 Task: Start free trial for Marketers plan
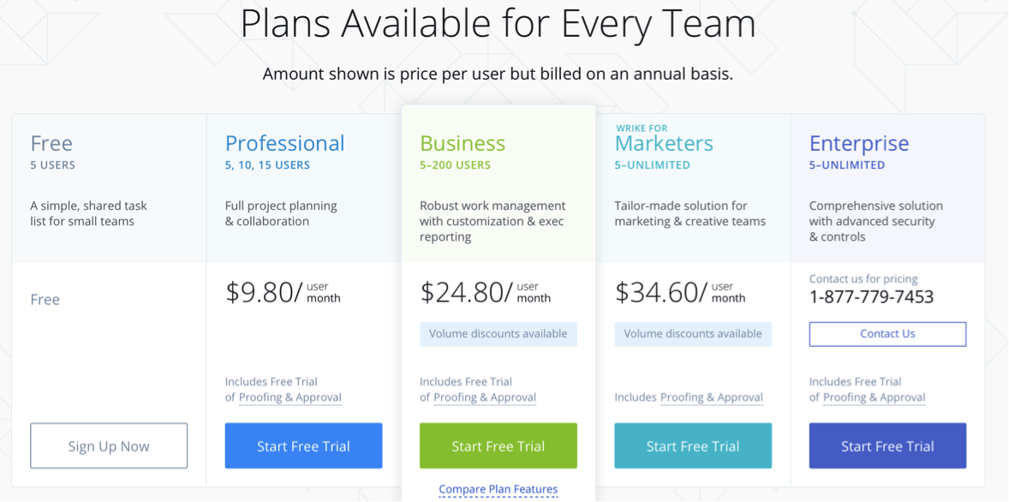(x=693, y=445)
